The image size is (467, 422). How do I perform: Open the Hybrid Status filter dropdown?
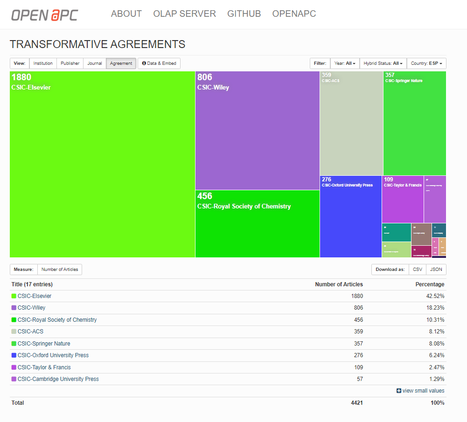pos(383,63)
